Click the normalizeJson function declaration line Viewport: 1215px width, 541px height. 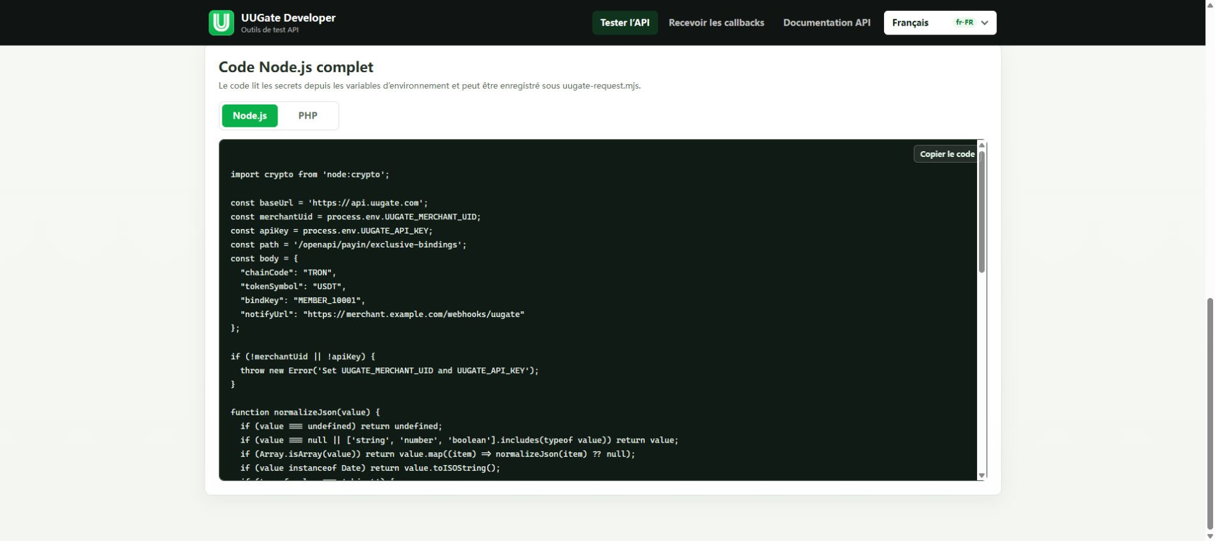(305, 413)
